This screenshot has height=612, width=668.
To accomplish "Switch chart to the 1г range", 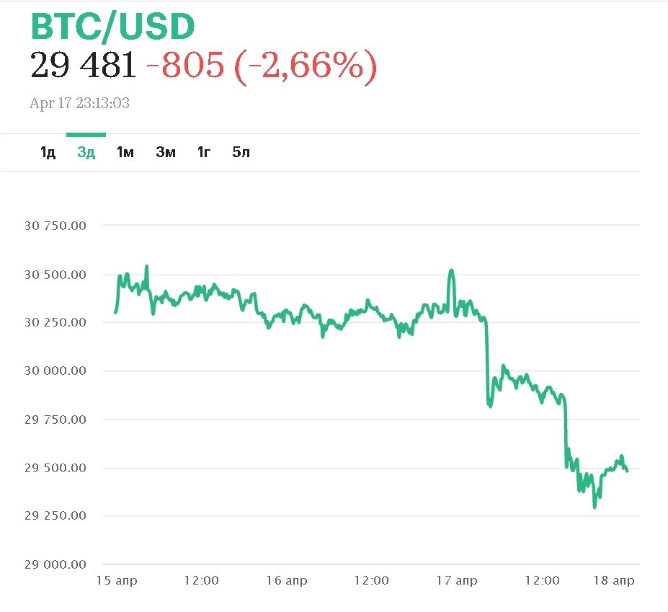I will tap(204, 152).
